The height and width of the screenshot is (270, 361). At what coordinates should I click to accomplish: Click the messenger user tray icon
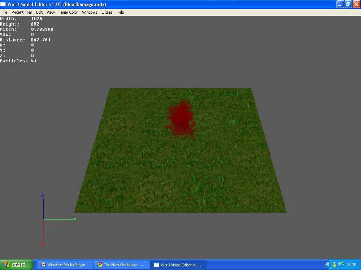(335, 265)
